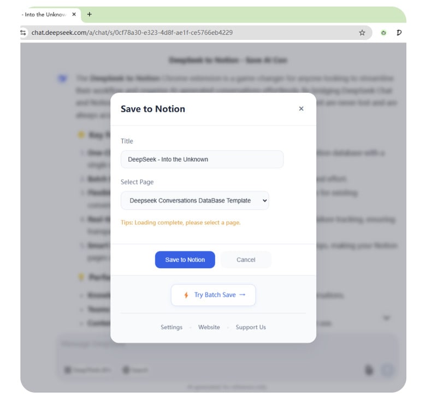Screen dimensions: 437x413
Task: Open the Settings link
Action: point(172,327)
